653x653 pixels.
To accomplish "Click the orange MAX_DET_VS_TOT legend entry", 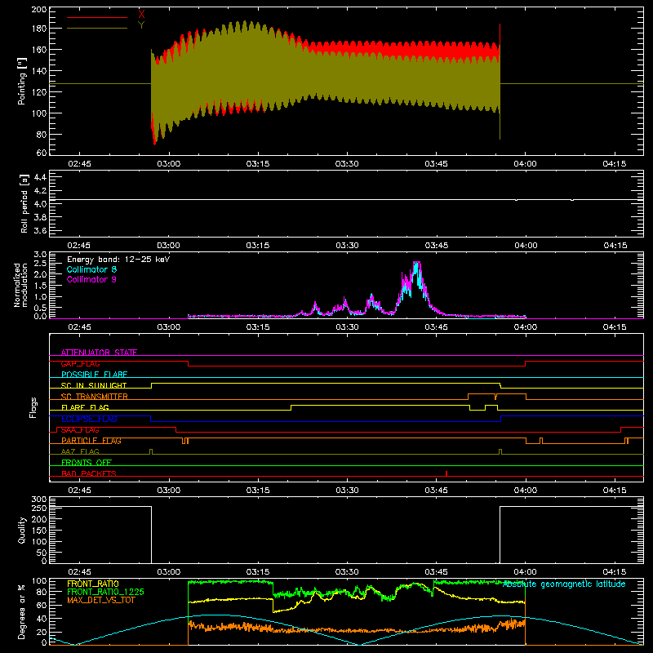I will pyautogui.click(x=101, y=600).
